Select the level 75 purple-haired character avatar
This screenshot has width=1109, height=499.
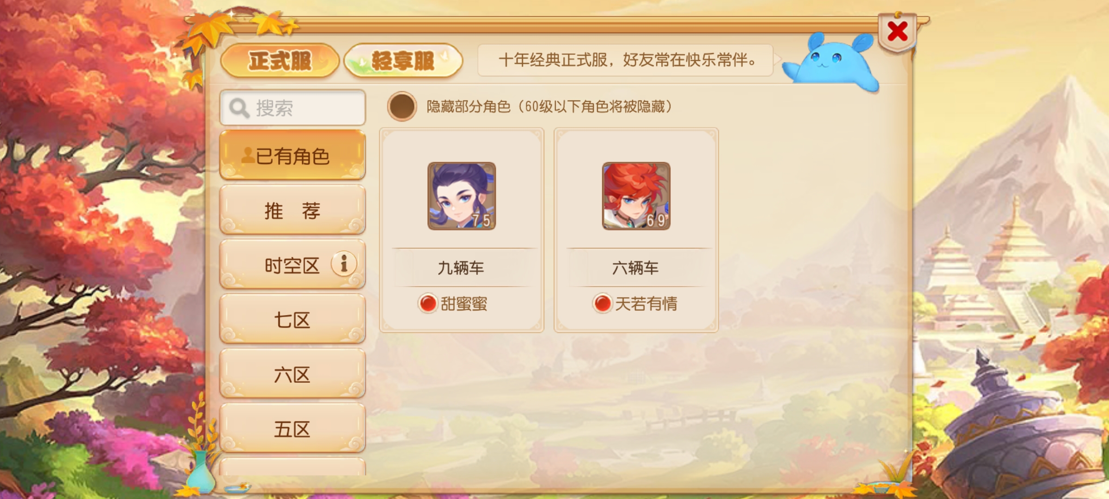pyautogui.click(x=461, y=196)
